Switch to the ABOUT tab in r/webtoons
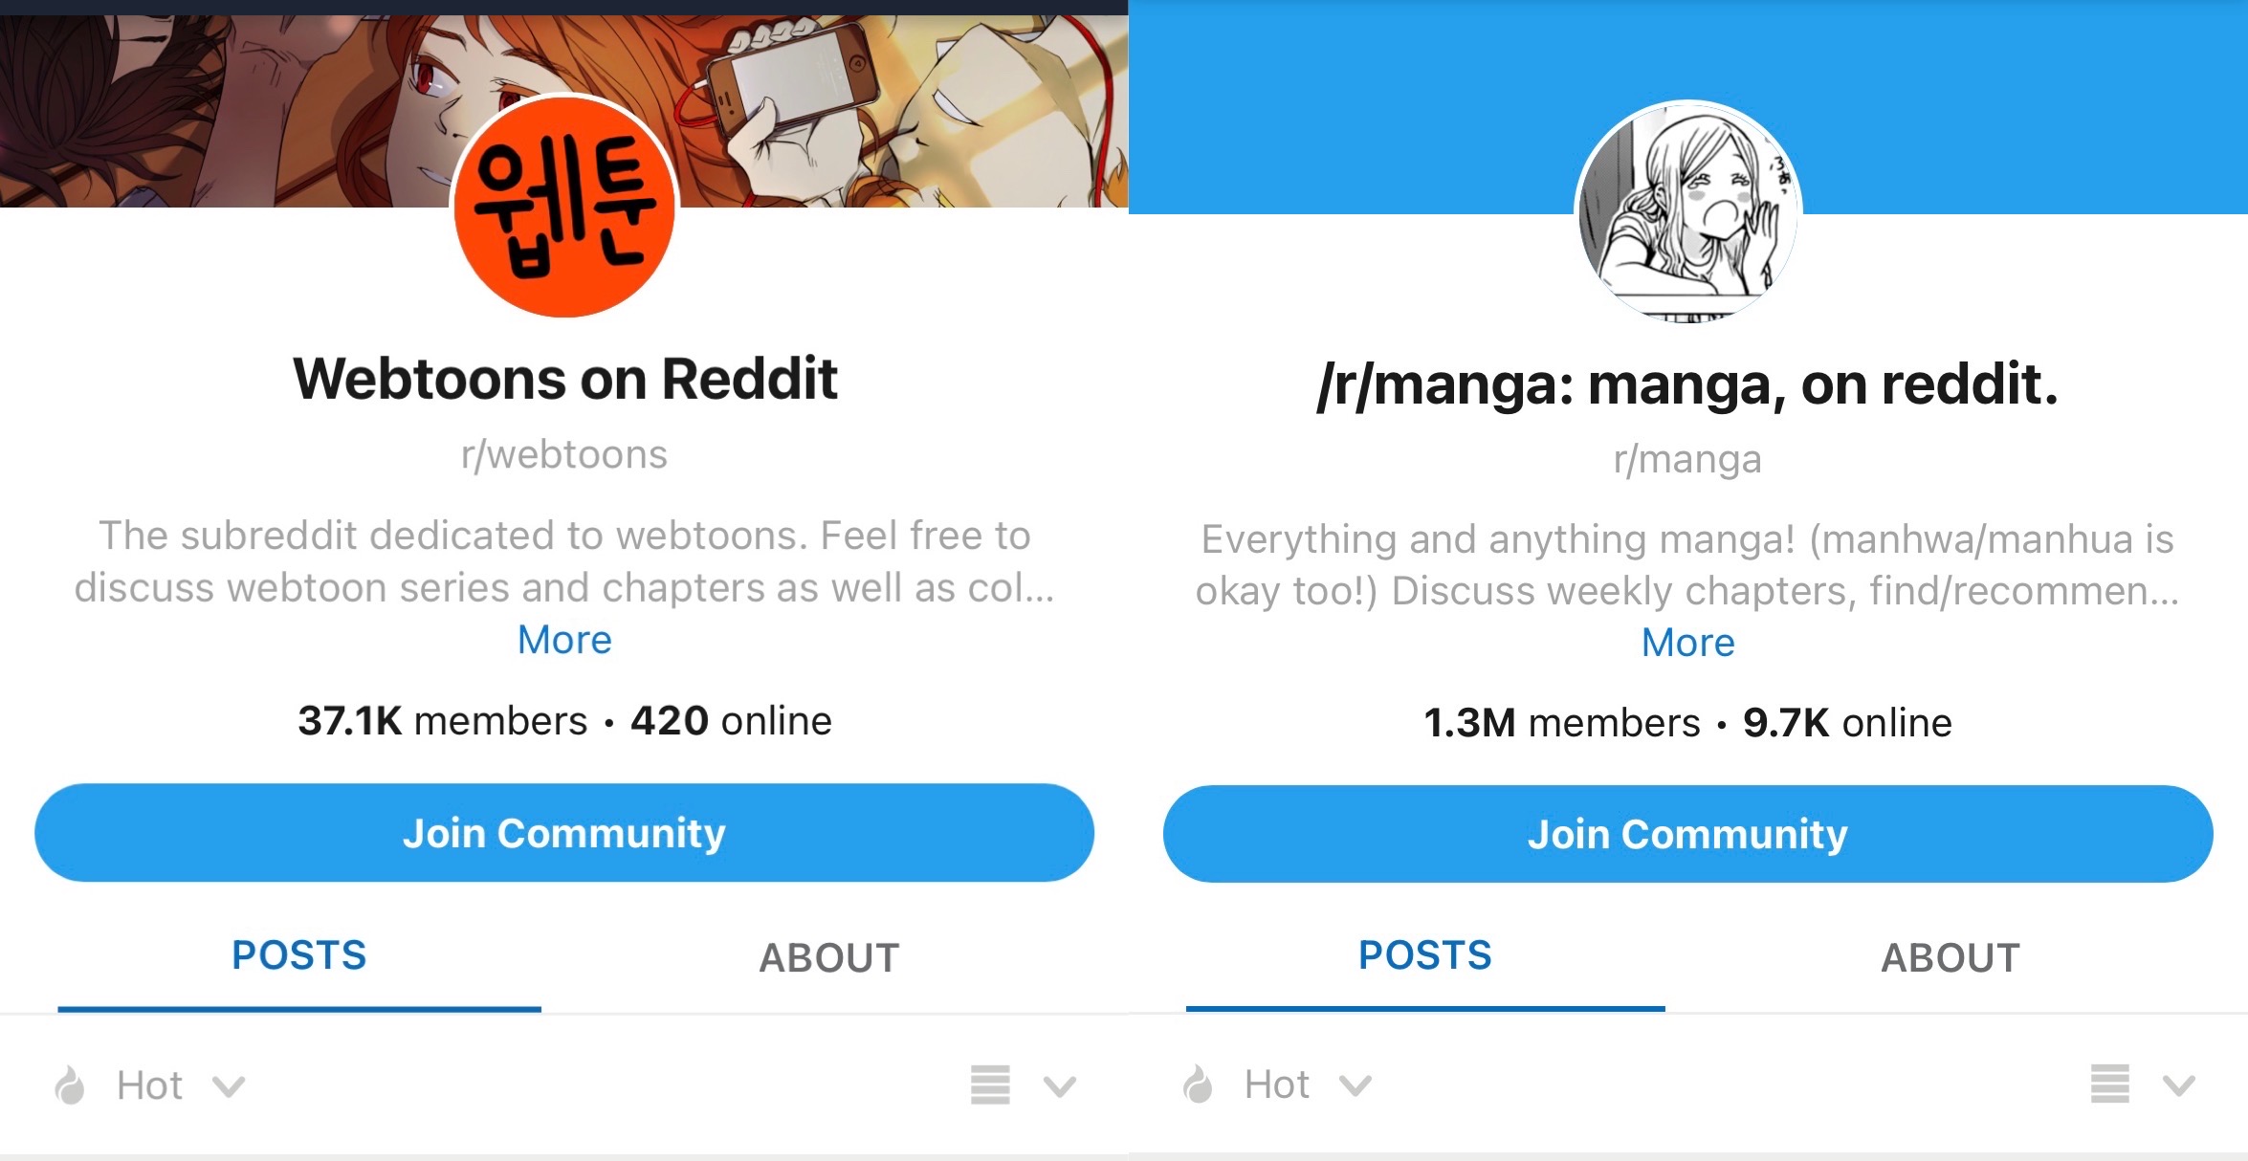 [829, 957]
